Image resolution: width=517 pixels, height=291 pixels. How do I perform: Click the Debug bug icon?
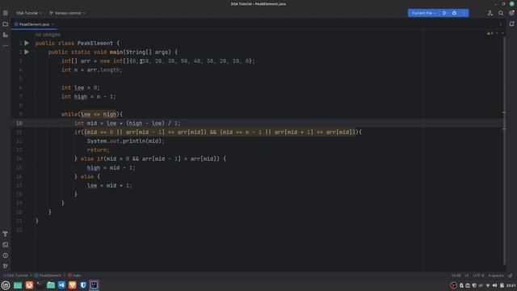click(454, 13)
